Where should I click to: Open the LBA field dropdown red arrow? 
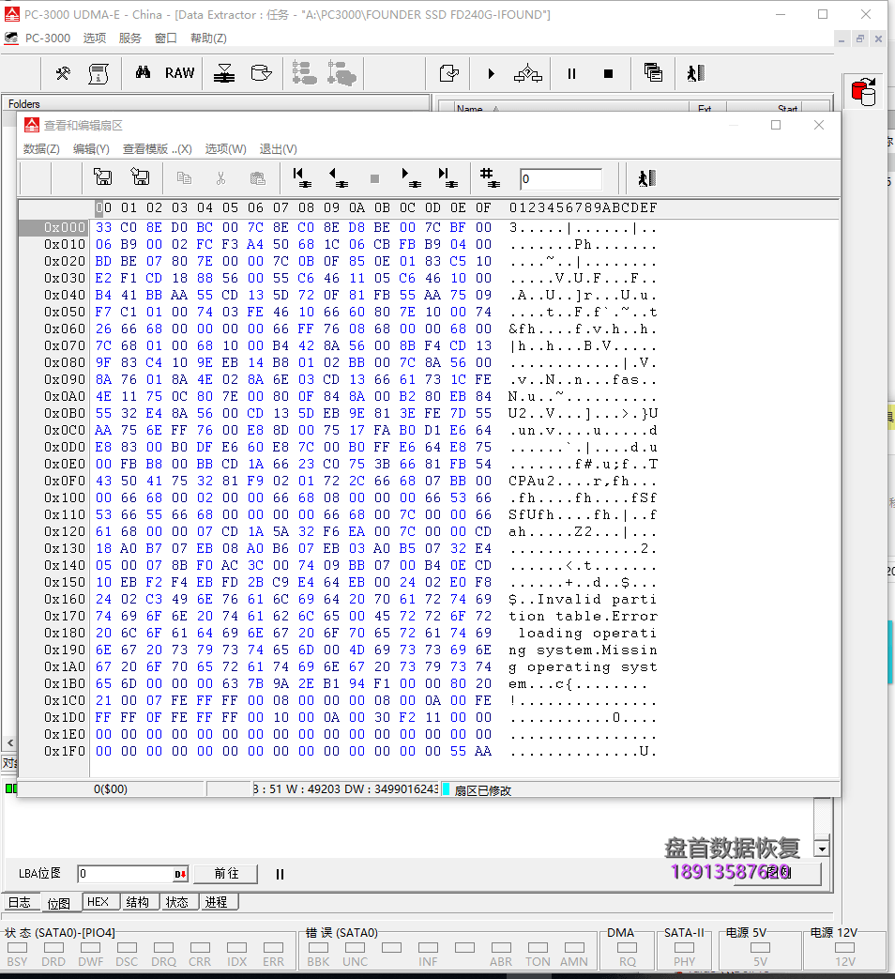click(x=180, y=874)
